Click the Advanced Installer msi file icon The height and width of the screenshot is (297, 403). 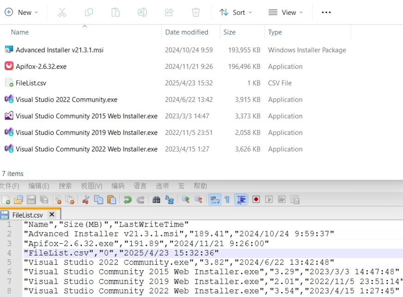click(x=9, y=49)
